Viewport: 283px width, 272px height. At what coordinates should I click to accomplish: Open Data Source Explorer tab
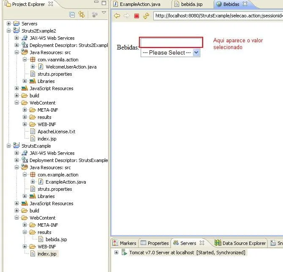[240, 243]
